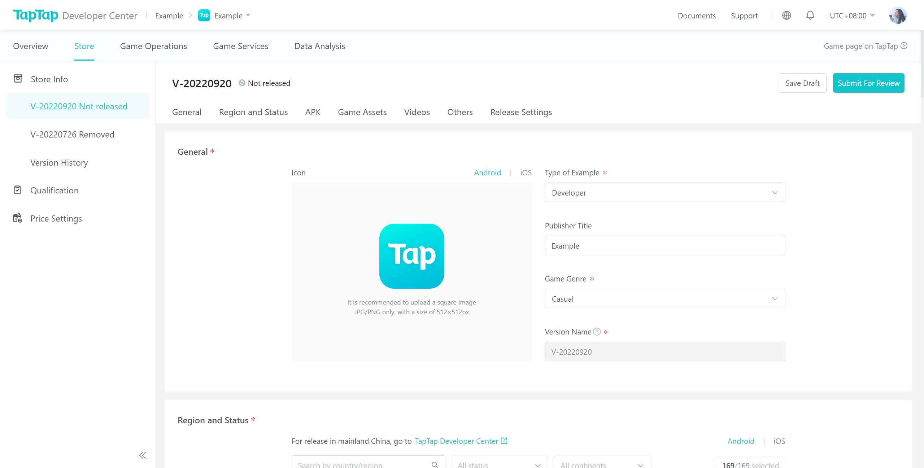The height and width of the screenshot is (468, 924).
Task: Click the Store Info sidebar icon
Action: click(18, 79)
